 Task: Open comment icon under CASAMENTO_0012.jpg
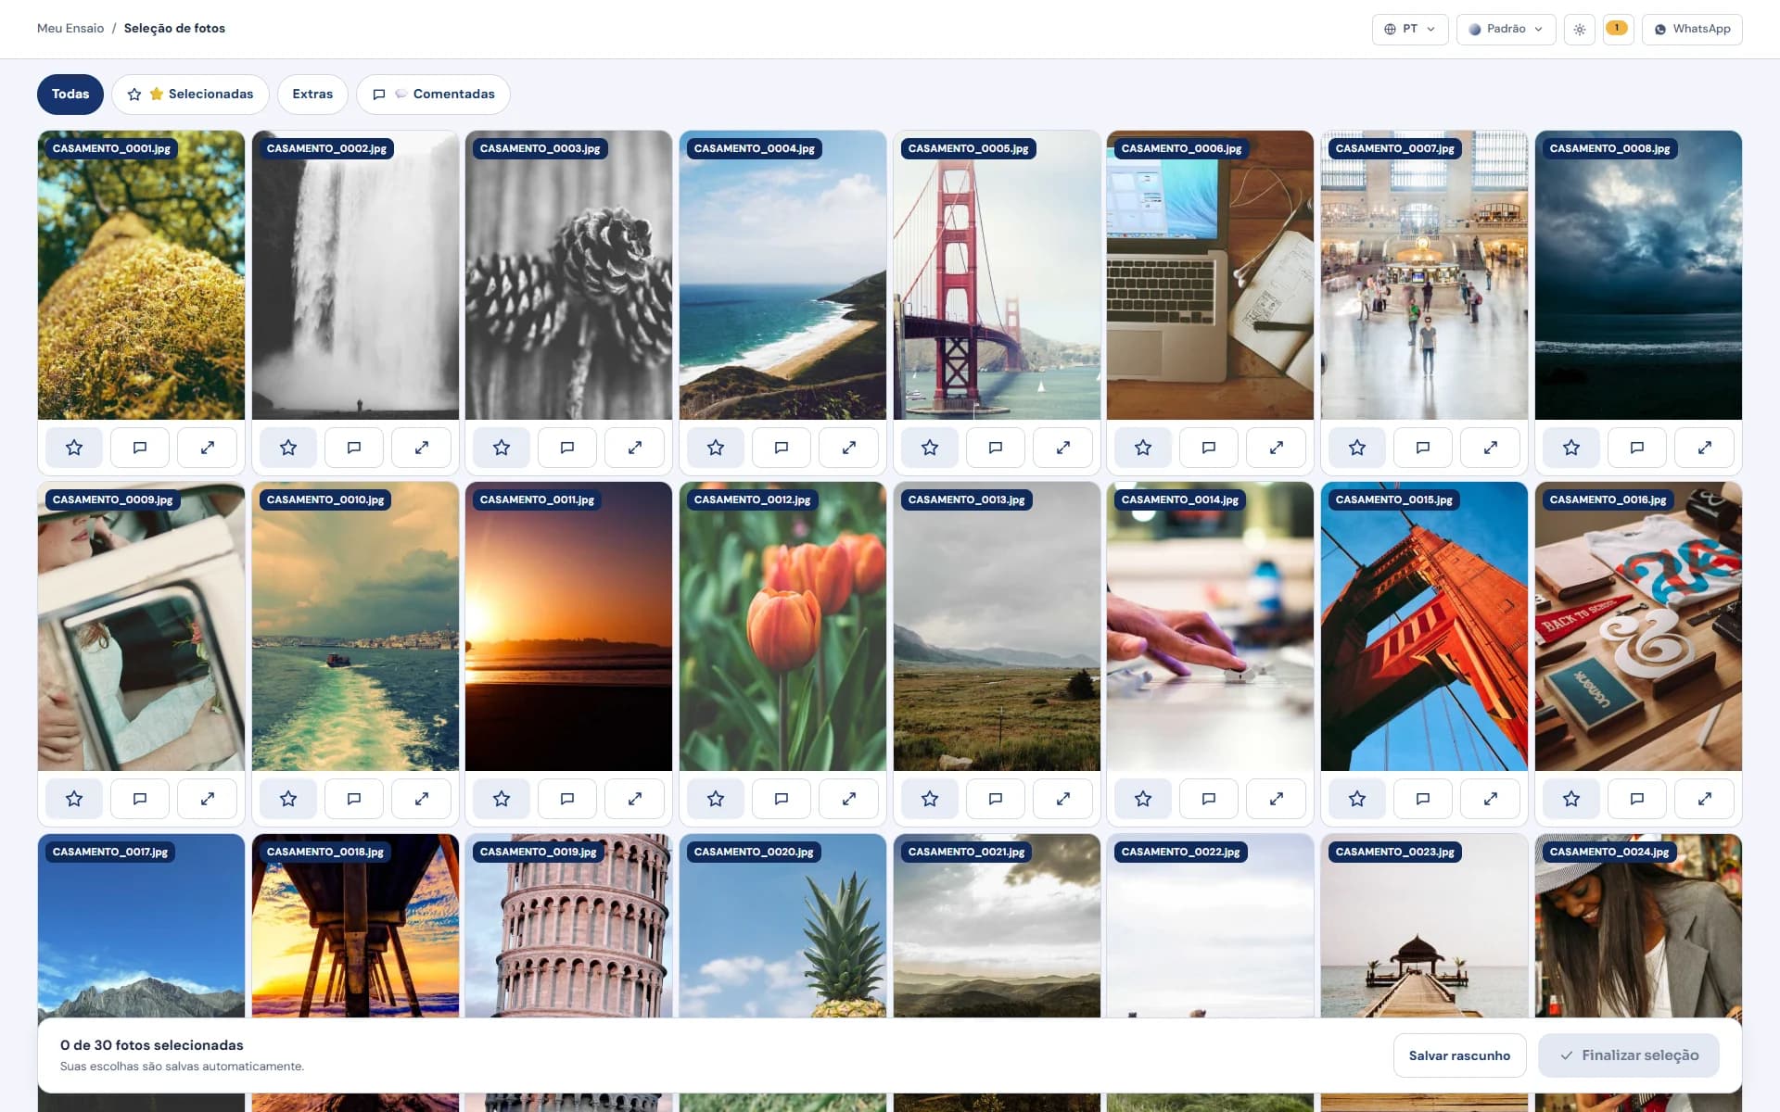[782, 799]
